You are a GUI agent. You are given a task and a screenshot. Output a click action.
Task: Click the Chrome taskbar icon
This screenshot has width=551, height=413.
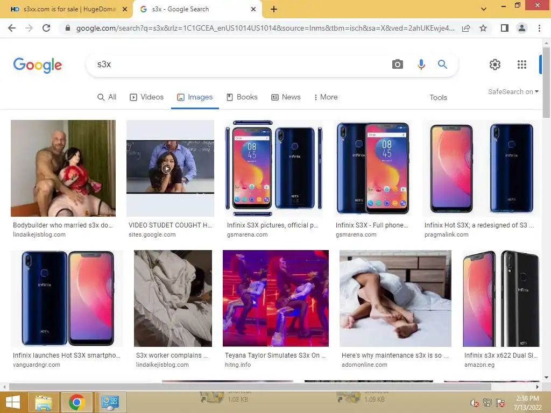coord(76,402)
